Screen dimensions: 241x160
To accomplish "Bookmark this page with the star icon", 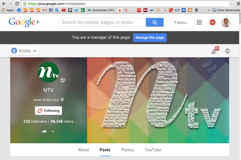I will pos(231,4).
